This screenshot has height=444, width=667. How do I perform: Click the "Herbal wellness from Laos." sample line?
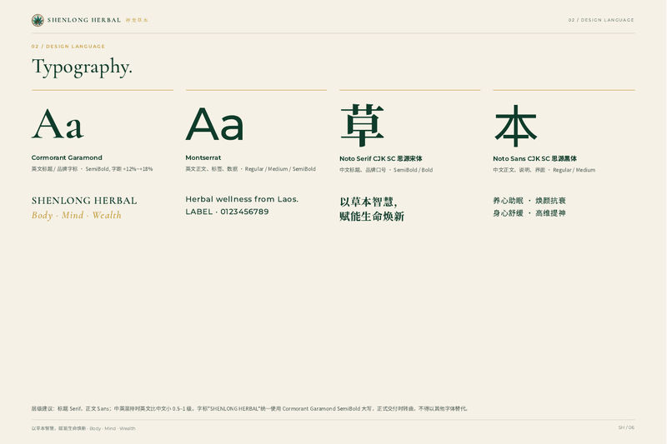point(242,199)
